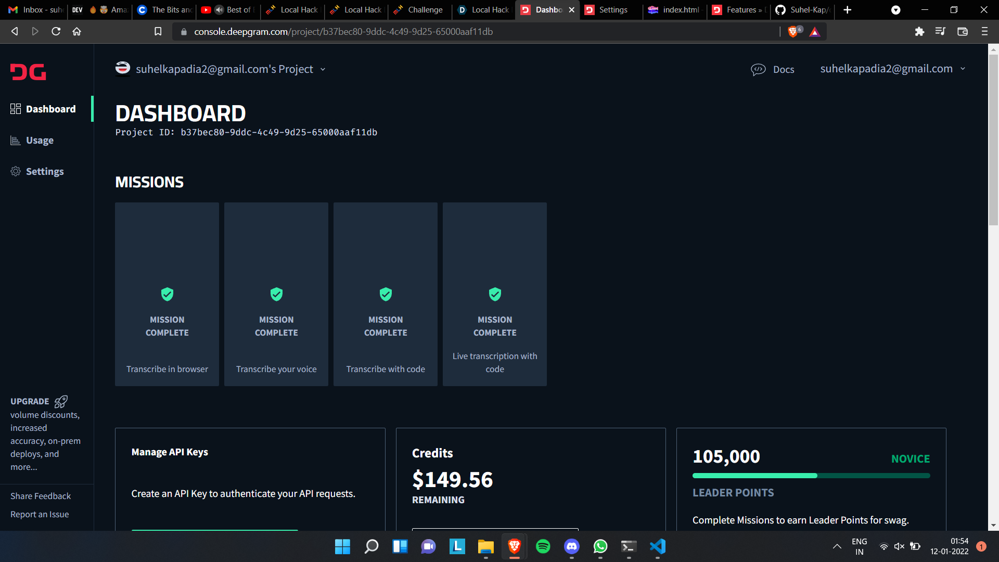
Task: Switch to the Suhel-Kap GitHub browser tab
Action: pyautogui.click(x=803, y=10)
